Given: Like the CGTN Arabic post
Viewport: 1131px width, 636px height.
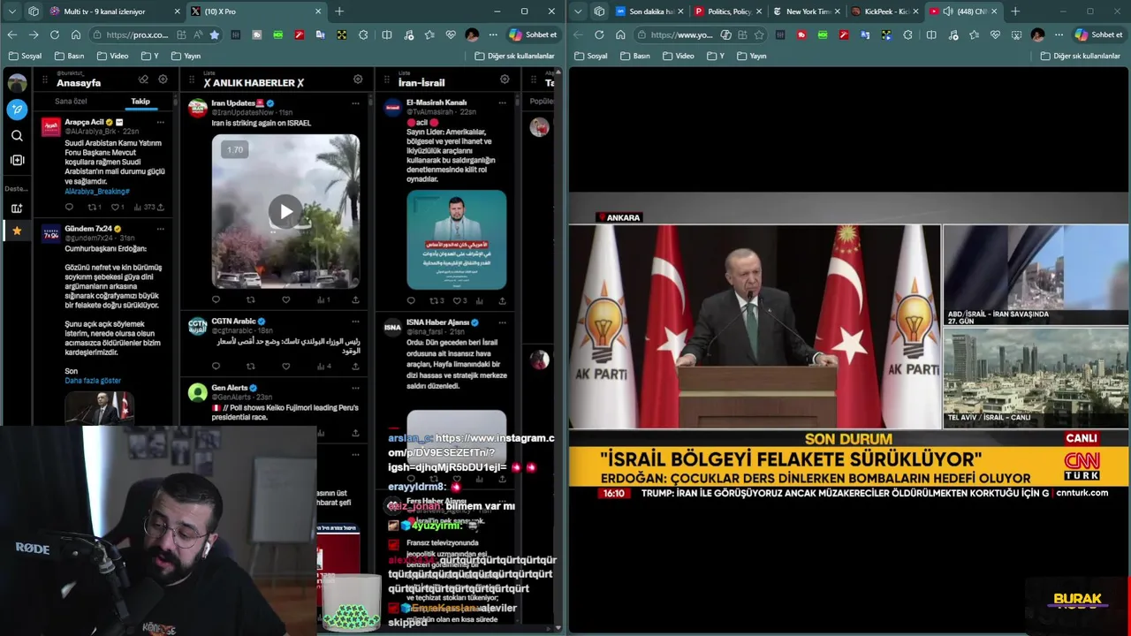Looking at the screenshot, I should [285, 366].
